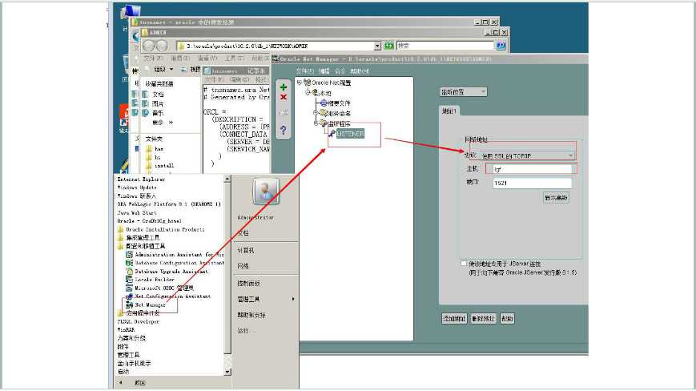Open Java Web Start entry
696x391 pixels.
135,212
